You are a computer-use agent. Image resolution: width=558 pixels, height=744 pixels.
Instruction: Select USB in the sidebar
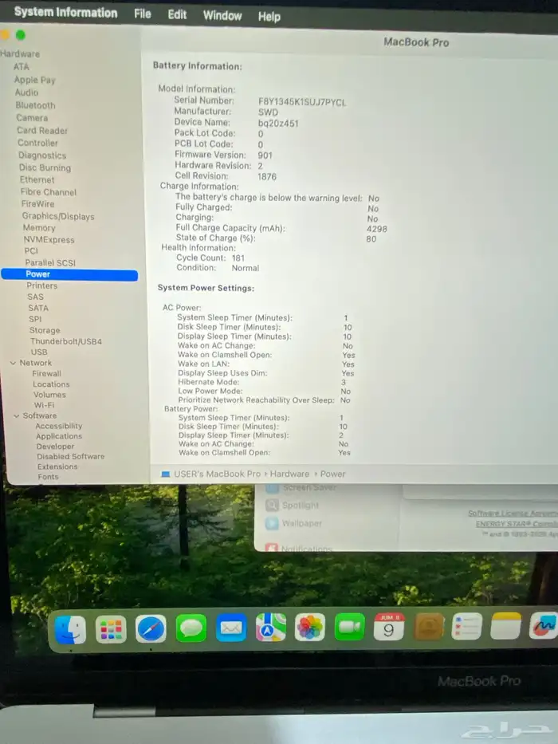[x=39, y=352]
